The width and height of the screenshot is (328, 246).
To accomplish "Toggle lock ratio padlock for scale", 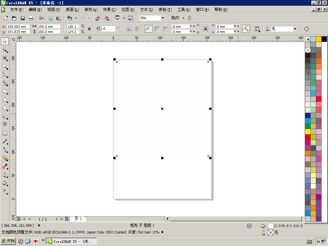I will coord(89,29).
